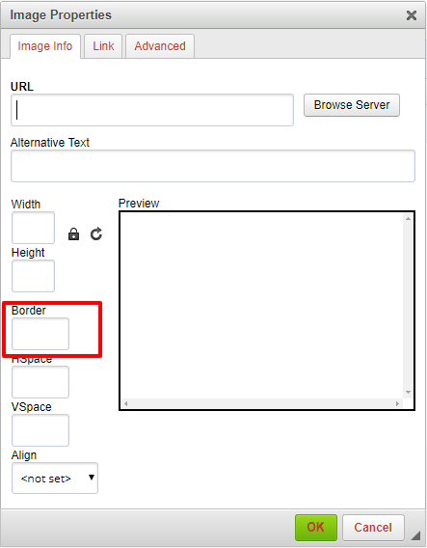
Task: Switch to the Advanced tab
Action: point(160,46)
